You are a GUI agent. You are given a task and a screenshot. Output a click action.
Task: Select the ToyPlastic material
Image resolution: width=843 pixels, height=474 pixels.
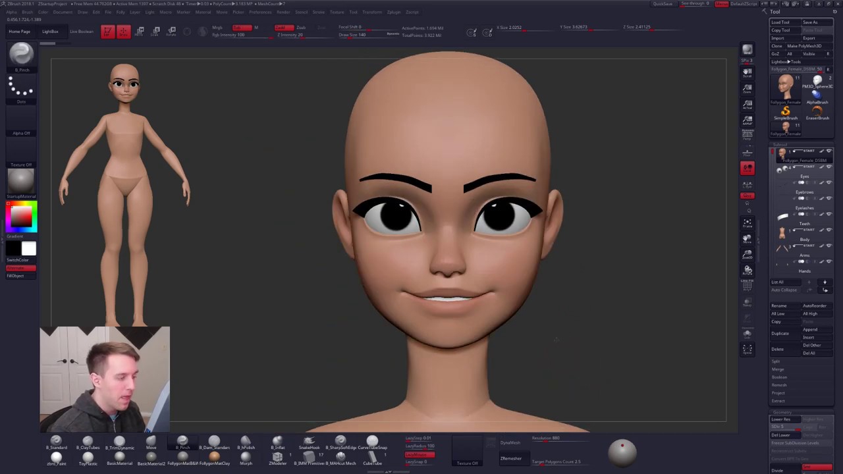[88, 458]
